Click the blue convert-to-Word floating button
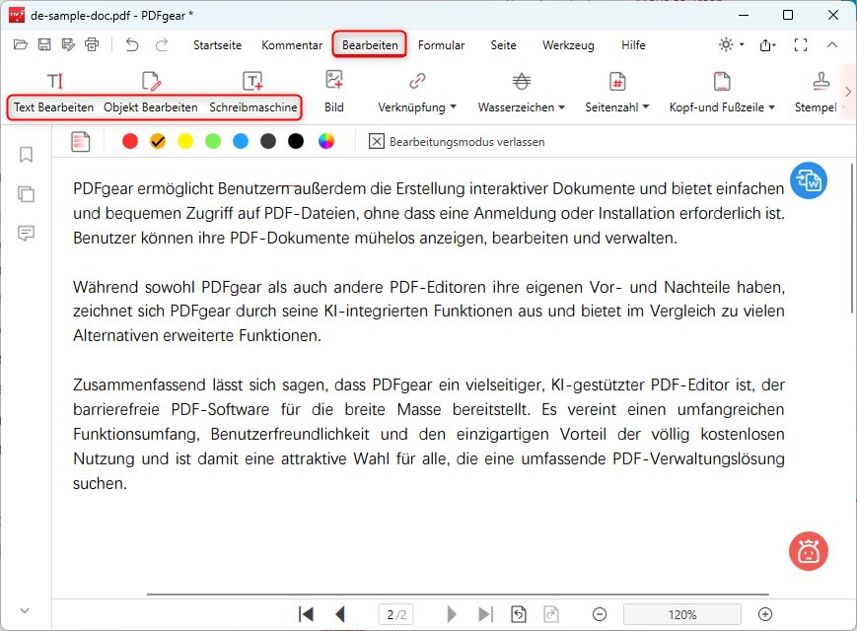 click(x=809, y=180)
